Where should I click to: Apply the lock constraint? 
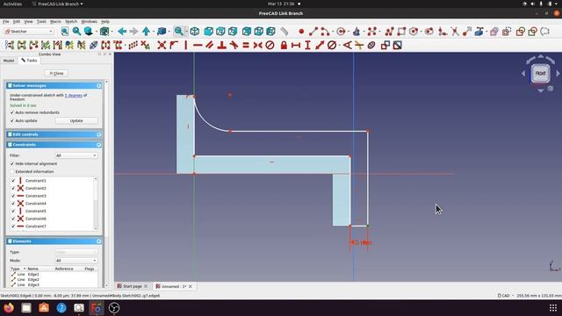284,46
